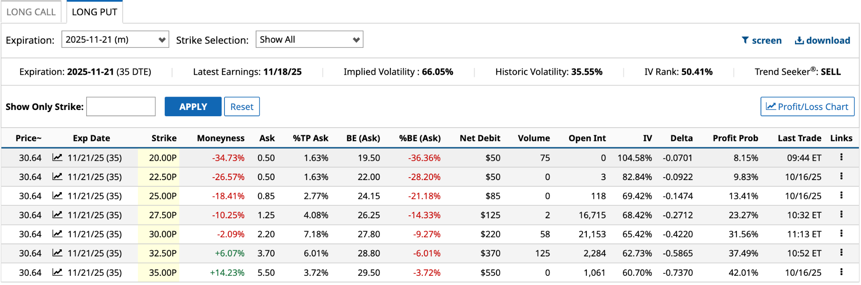Open the Profit/Loss Chart
The height and width of the screenshot is (285, 861).
point(807,107)
